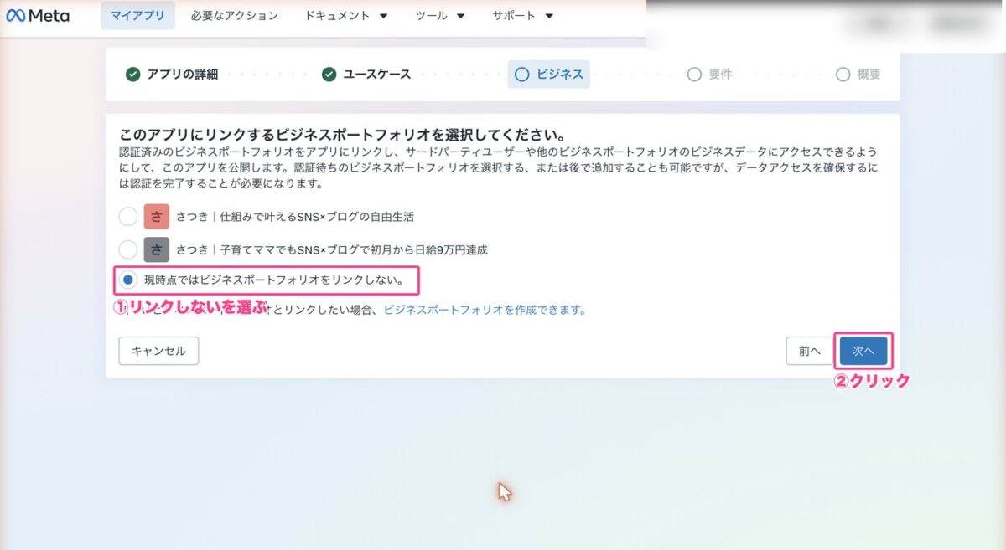The image size is (1006, 550).
Task: Go to 必要なアクション menu item
Action: tap(235, 16)
